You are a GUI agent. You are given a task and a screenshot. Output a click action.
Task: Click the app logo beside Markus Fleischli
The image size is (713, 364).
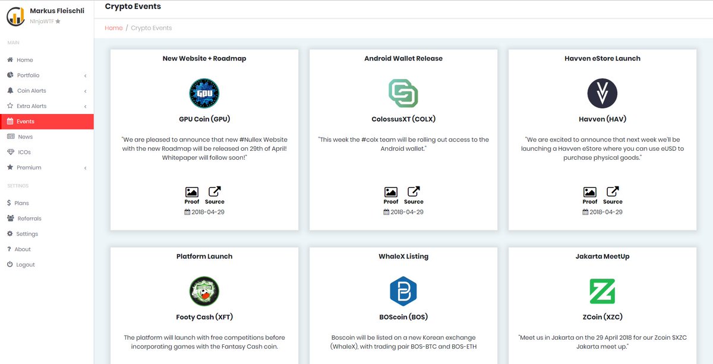[x=15, y=16]
